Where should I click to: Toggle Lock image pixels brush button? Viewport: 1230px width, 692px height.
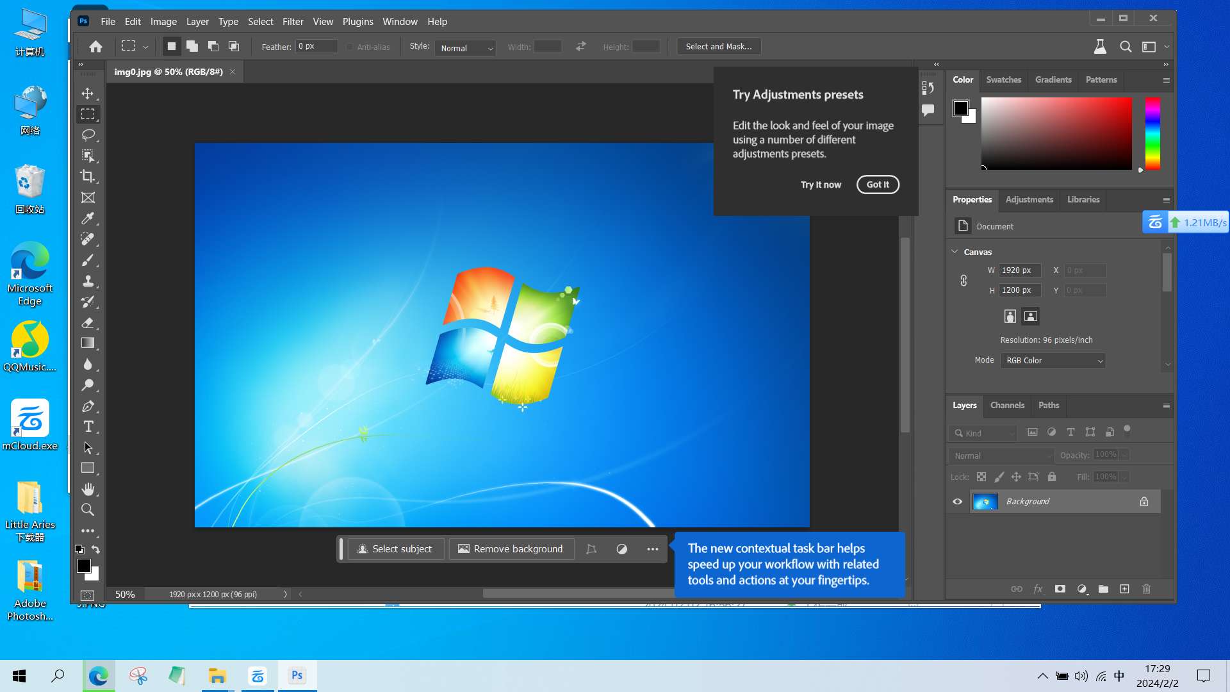click(x=999, y=477)
